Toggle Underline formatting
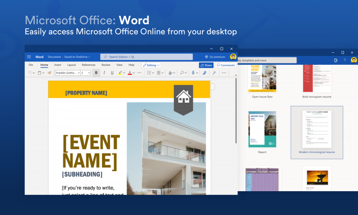 pos(112,73)
